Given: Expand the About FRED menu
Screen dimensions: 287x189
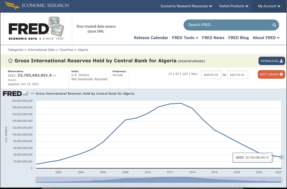Looking at the screenshot, I should point(266,38).
